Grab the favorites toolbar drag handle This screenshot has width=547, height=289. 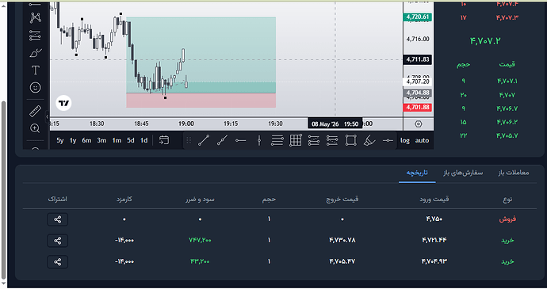[x=189, y=140]
